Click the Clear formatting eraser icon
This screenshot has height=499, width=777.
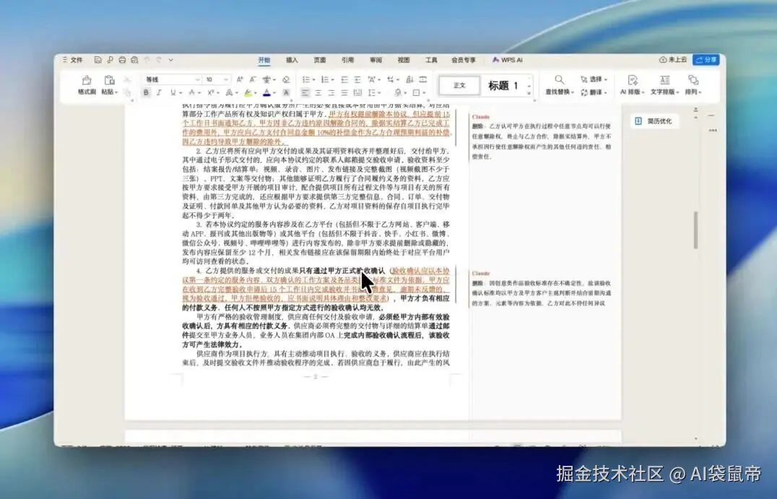(x=286, y=79)
